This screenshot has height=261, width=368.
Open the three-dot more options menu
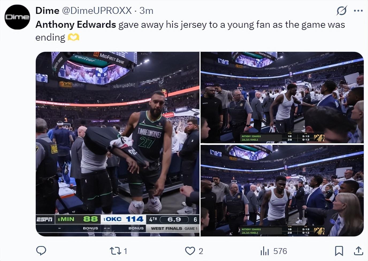pos(358,11)
